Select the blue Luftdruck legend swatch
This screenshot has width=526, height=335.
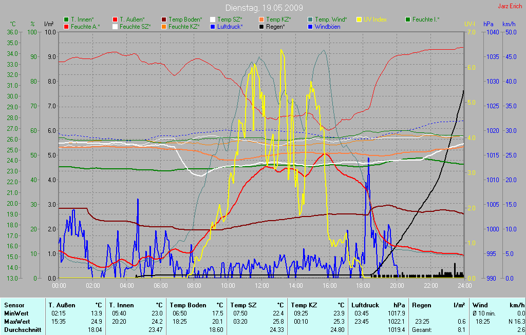click(x=213, y=26)
